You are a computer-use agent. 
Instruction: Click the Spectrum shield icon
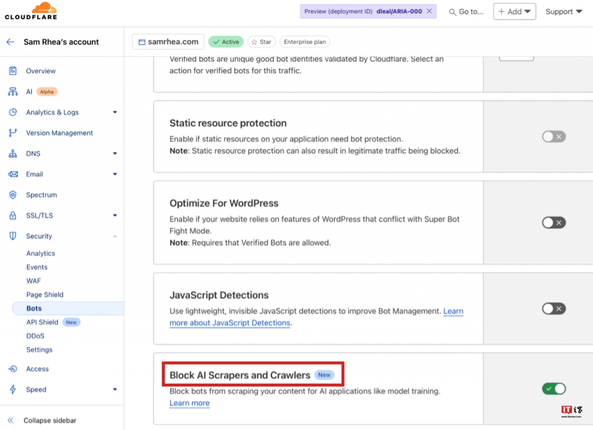coord(13,195)
